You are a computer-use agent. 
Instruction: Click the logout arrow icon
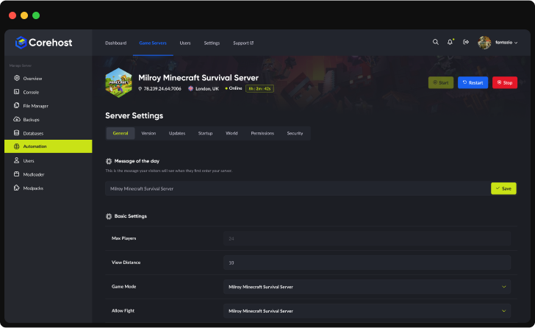tap(466, 42)
